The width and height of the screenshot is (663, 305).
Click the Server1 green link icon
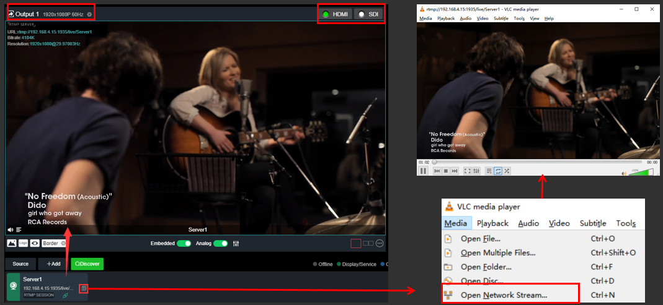[65, 295]
